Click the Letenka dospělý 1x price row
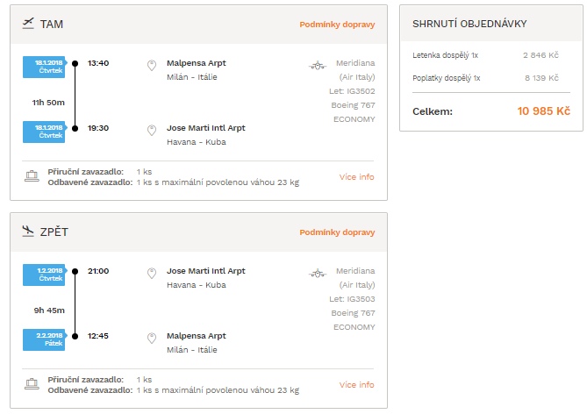587x414 pixels. coord(485,55)
